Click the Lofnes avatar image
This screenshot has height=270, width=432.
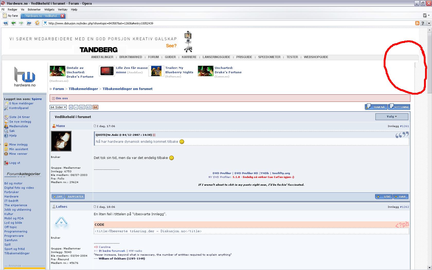click(61, 223)
